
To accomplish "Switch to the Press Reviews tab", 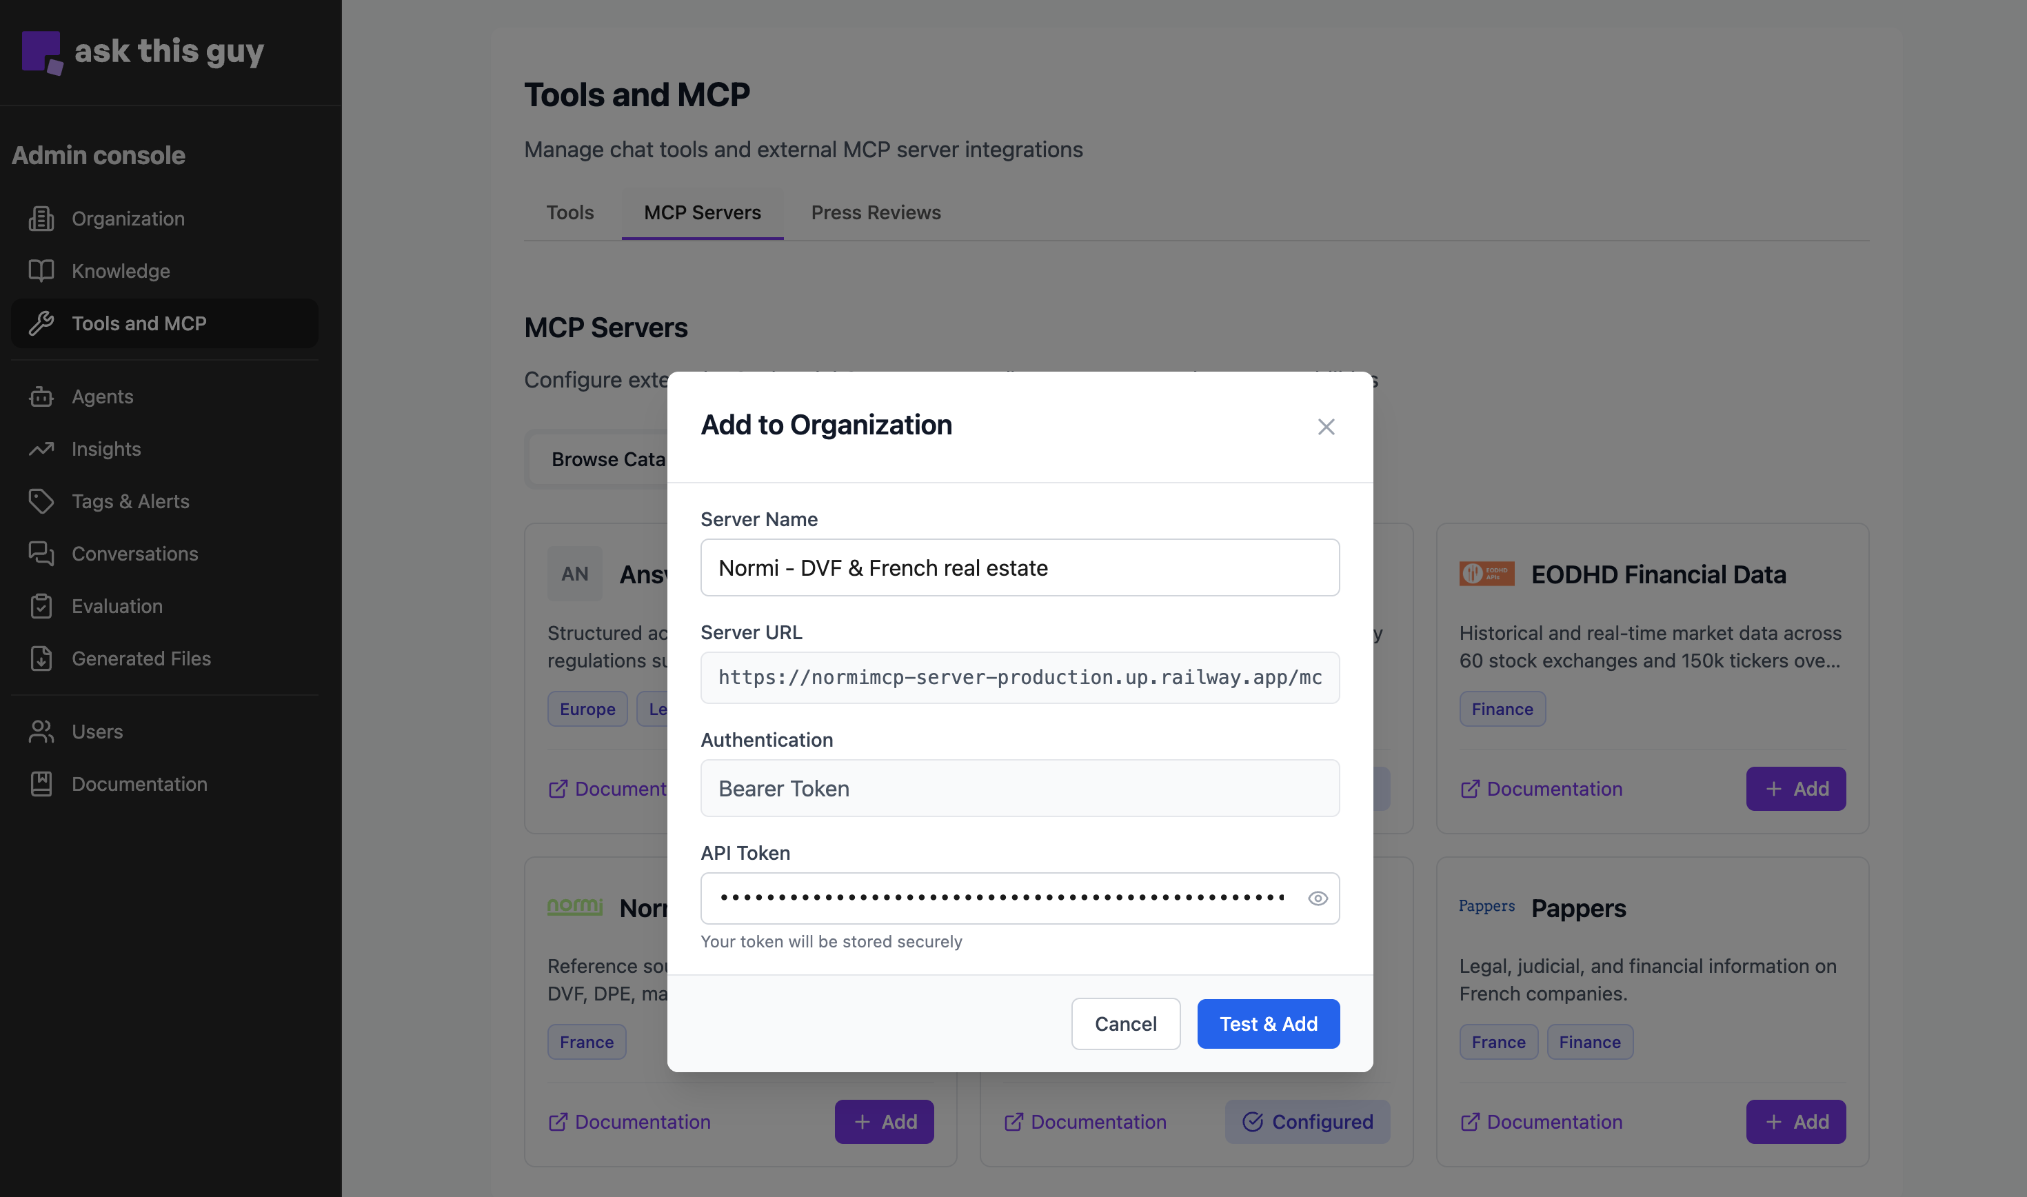I will click(x=876, y=212).
